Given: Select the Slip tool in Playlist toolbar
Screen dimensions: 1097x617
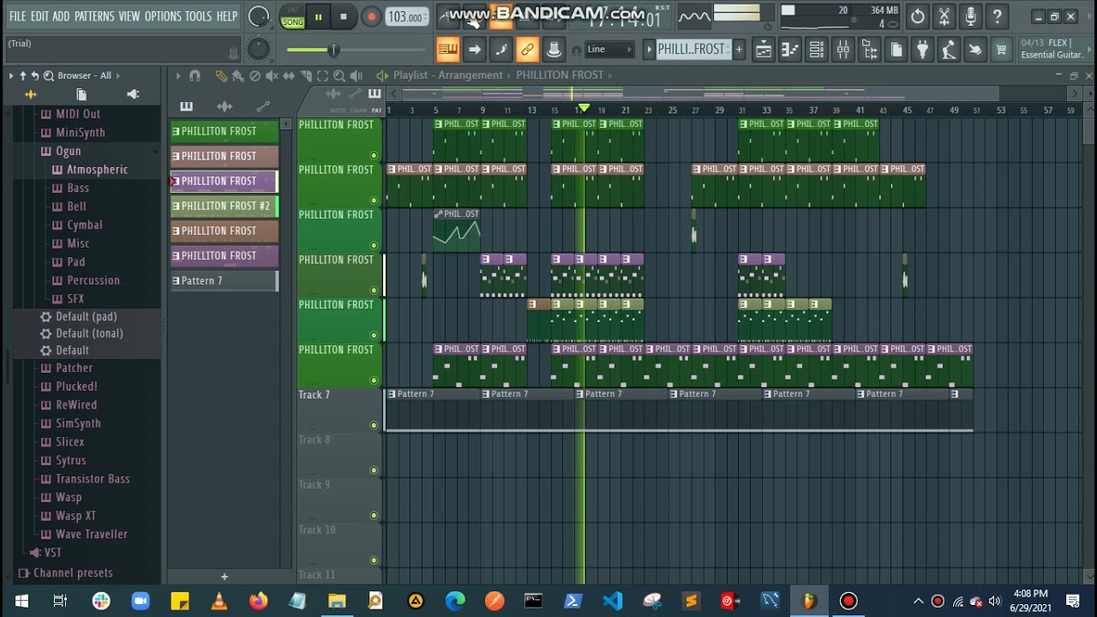Looking at the screenshot, I should tap(289, 76).
